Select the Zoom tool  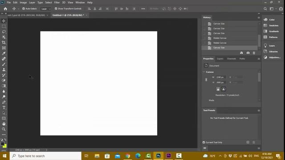[4, 129]
